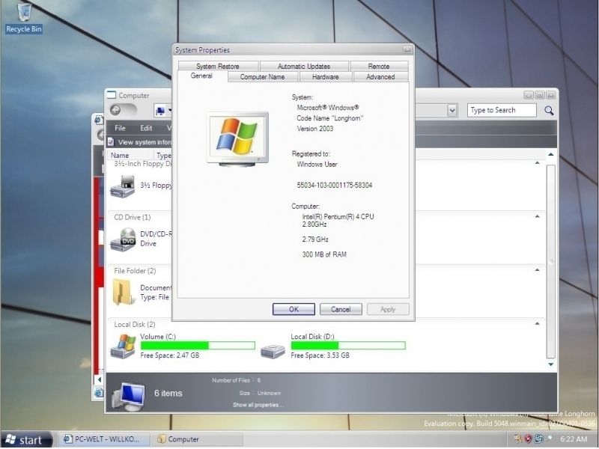
Task: Click the Windows logo in System Properties
Action: point(237,138)
